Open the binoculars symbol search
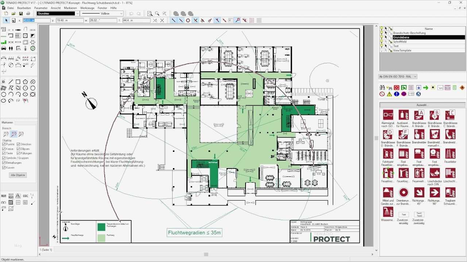 tap(382, 87)
